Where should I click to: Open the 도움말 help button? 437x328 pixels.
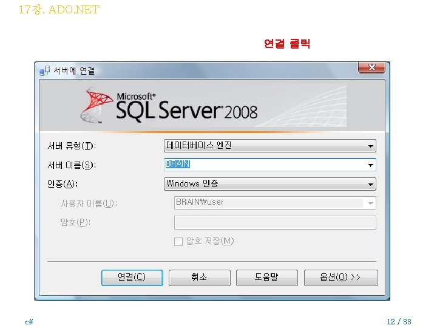(x=267, y=278)
